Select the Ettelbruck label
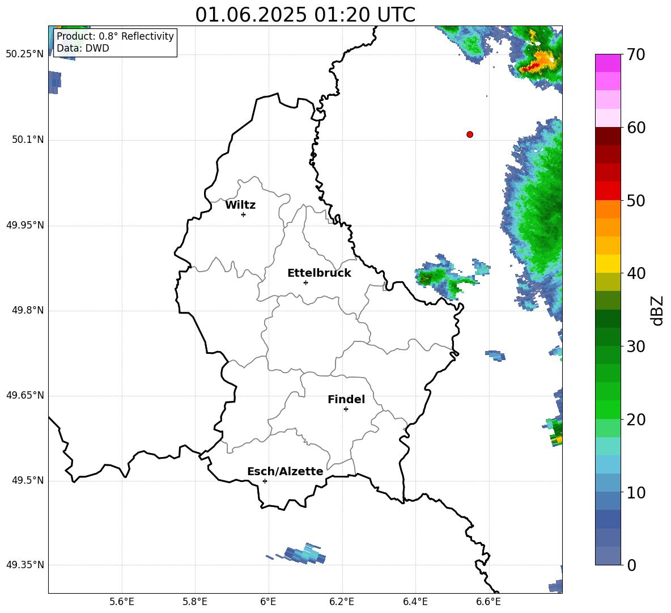Screen dimensions: 671x613 coord(319,273)
